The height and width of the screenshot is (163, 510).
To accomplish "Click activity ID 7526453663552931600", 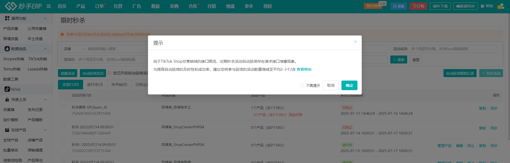I will point(91,113).
